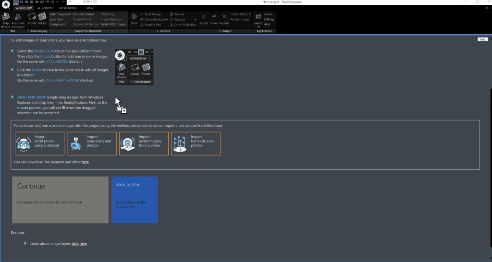Switch to the WORKFLOW ribbon tab
The width and height of the screenshot is (492, 262).
24,8
